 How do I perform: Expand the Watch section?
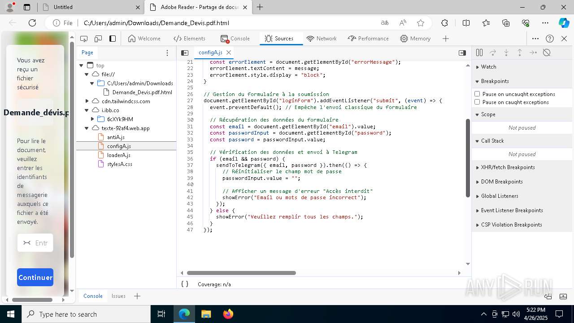522,67
